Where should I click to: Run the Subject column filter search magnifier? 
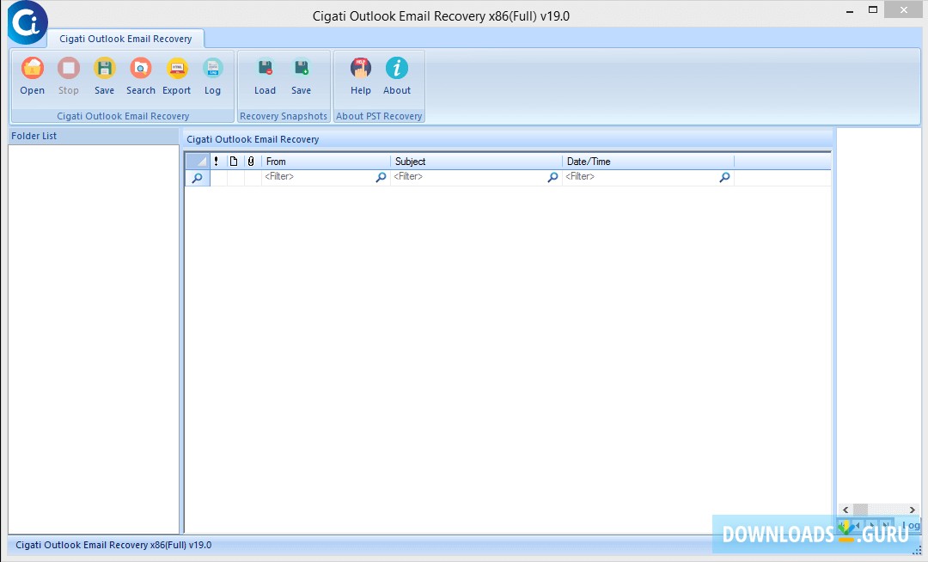click(x=553, y=177)
